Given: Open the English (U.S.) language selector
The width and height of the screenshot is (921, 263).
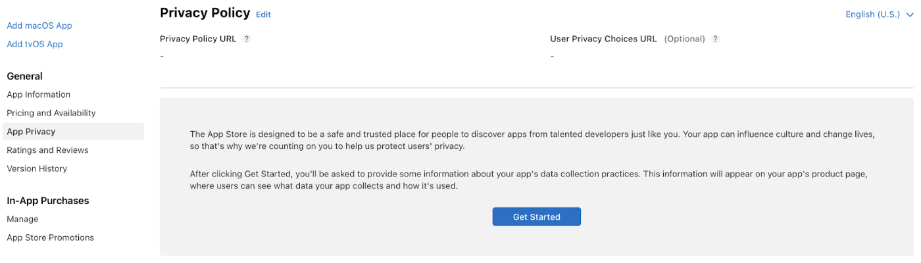Looking at the screenshot, I should pos(880,14).
